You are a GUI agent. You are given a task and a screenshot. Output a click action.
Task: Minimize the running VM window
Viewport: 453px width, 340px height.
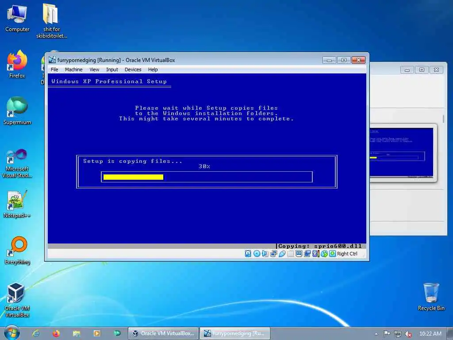pyautogui.click(x=329, y=60)
